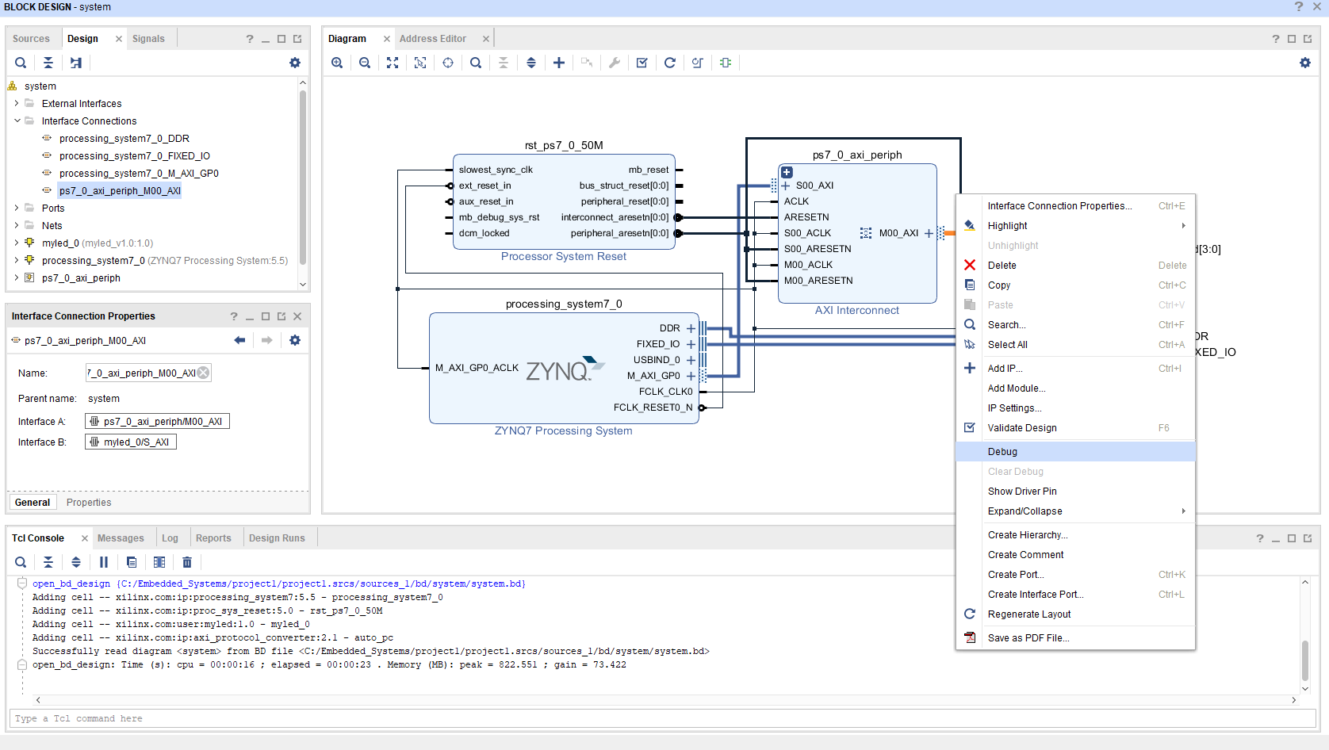
Task: Clear the Tcl Console with trash icon
Action: [x=187, y=562]
